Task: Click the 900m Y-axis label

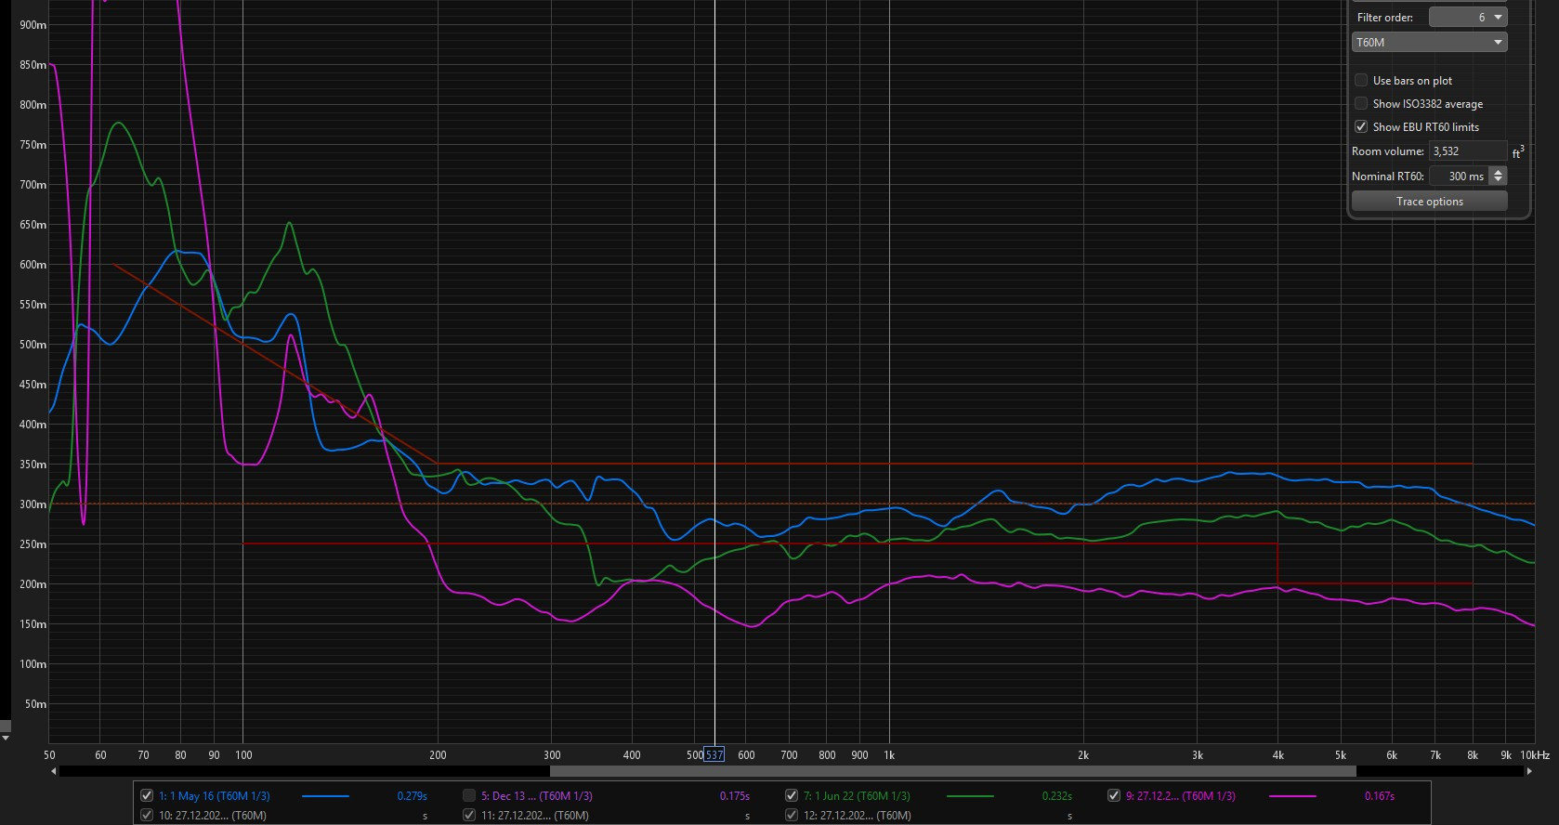Action: point(33,25)
